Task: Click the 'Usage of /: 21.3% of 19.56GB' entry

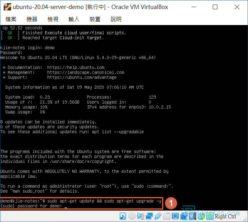Action: tap(42, 102)
